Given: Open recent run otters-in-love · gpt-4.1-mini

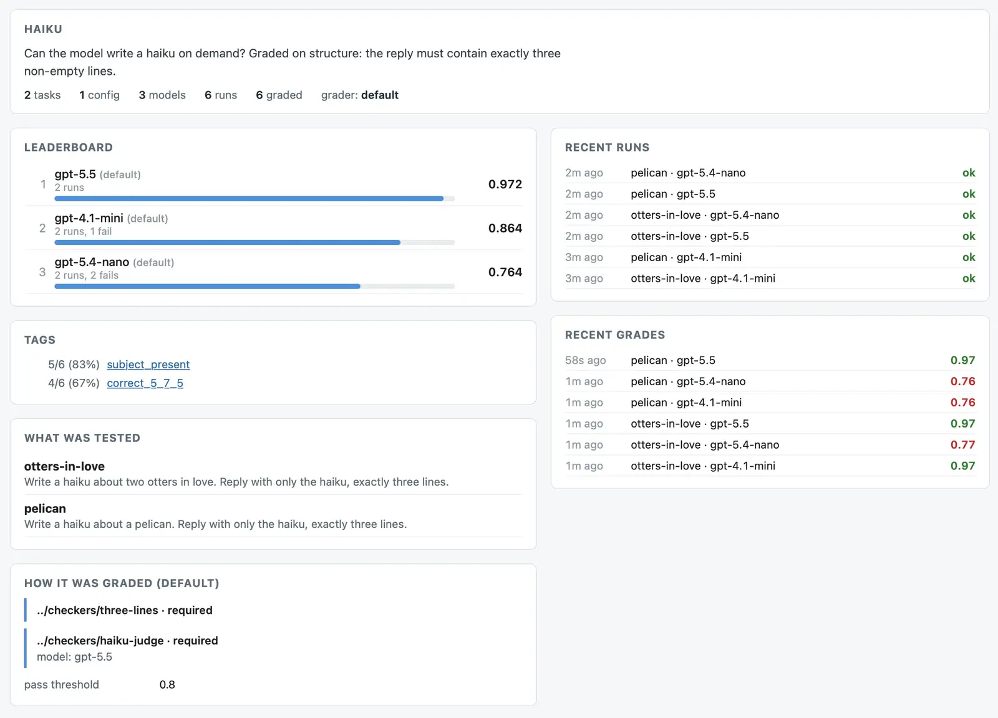Looking at the screenshot, I should (x=770, y=279).
